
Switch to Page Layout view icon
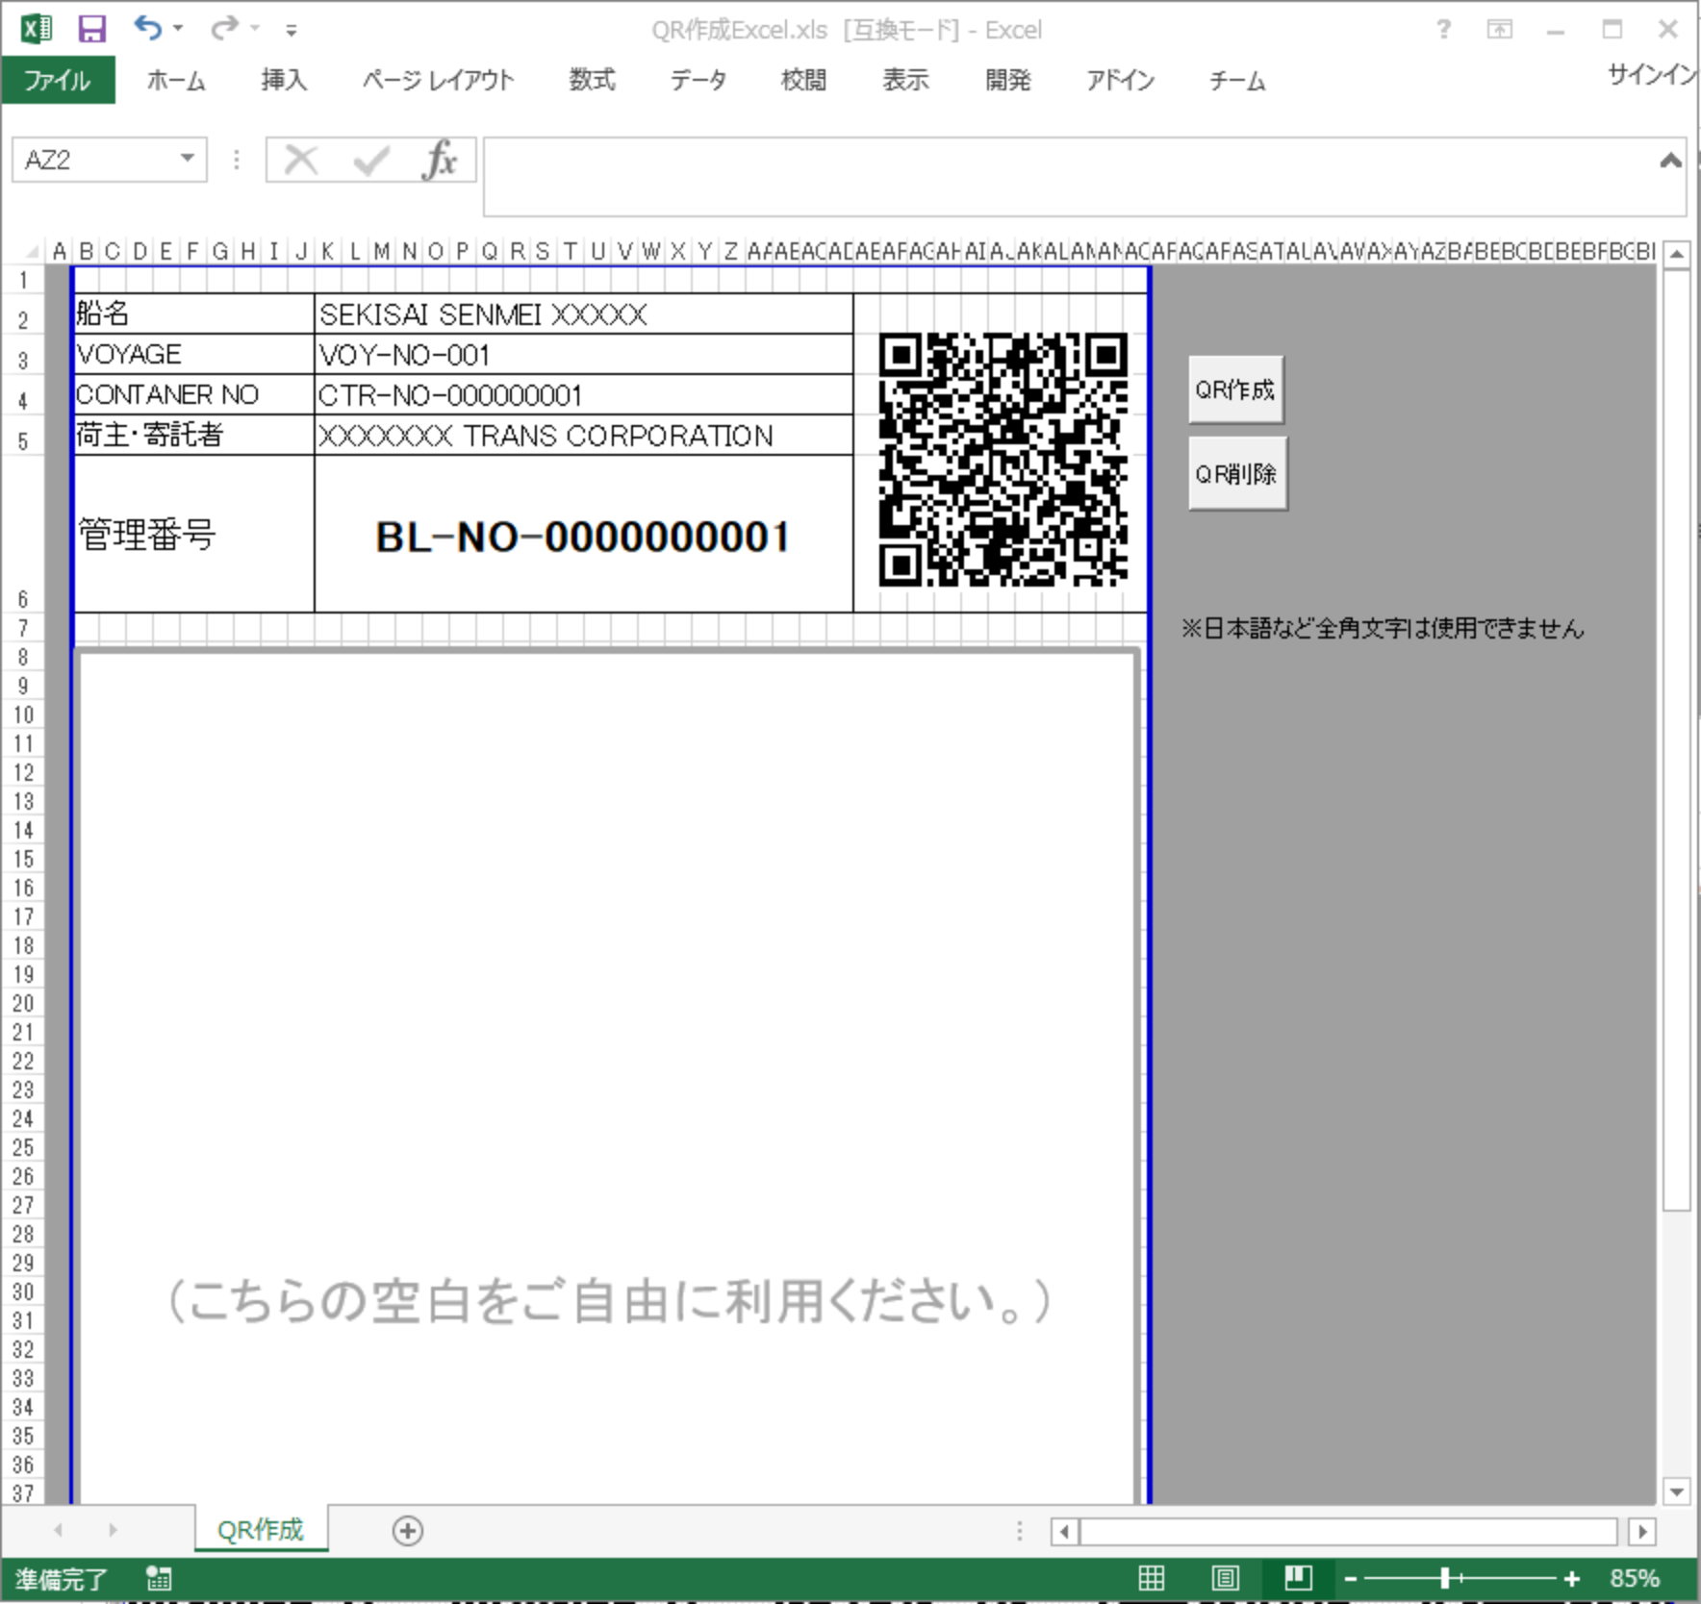click(x=1225, y=1579)
